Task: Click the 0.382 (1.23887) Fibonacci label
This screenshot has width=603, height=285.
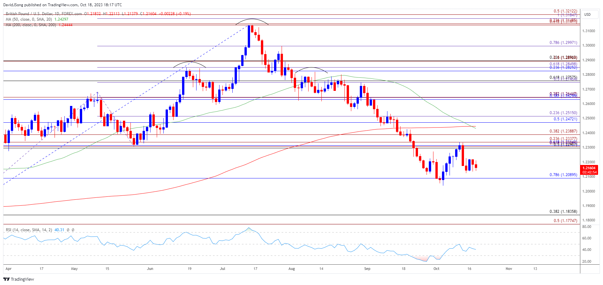Action: 563,131
